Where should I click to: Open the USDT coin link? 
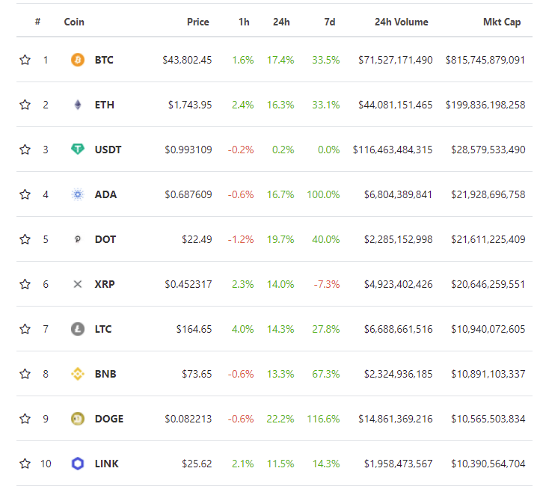[x=108, y=150]
